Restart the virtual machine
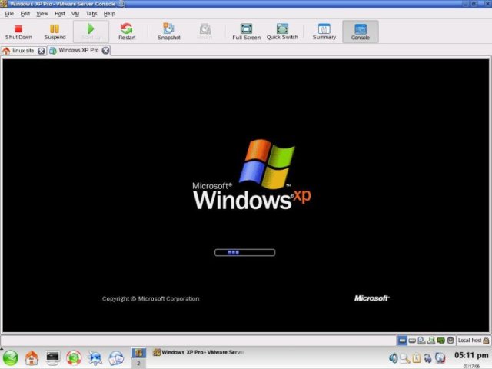This screenshot has width=492, height=369. pos(127,32)
